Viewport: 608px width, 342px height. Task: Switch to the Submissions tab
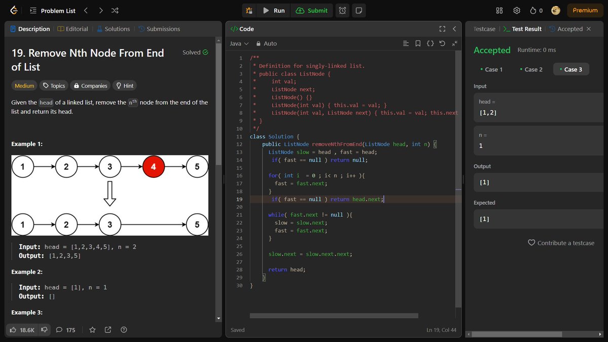click(159, 29)
